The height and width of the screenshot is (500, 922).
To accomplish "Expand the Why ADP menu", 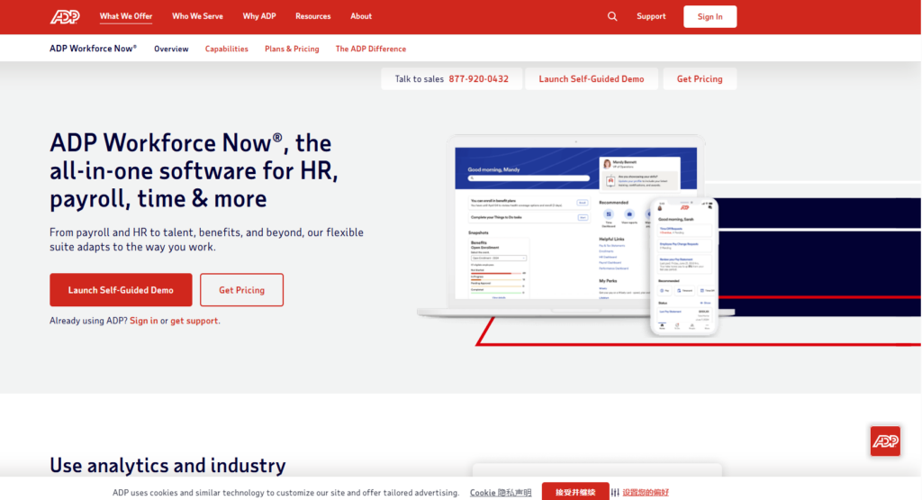I will [x=259, y=16].
